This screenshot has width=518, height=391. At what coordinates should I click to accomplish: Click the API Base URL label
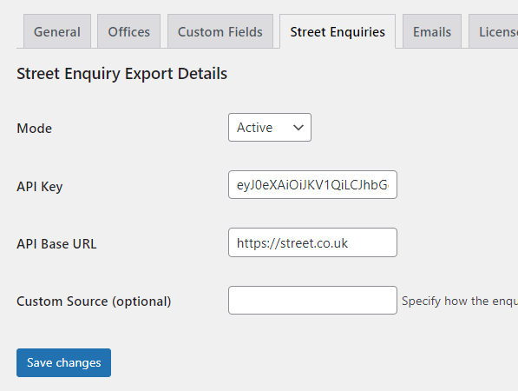56,244
